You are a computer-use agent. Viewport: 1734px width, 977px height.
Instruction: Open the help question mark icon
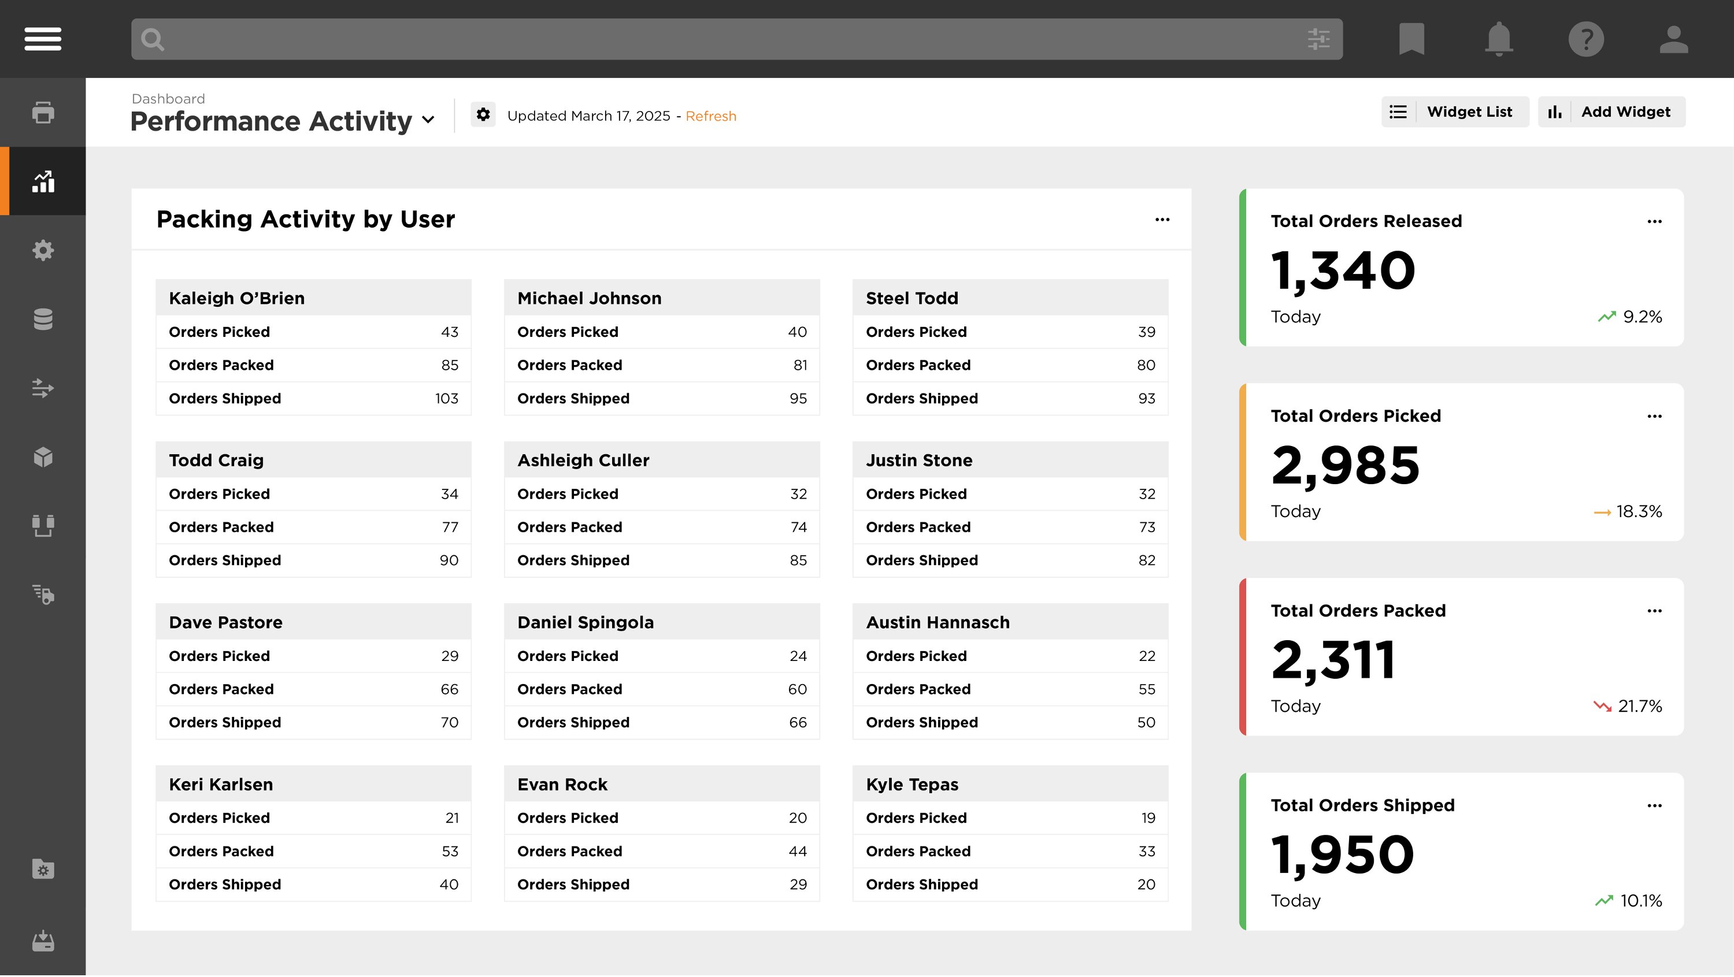pyautogui.click(x=1586, y=39)
